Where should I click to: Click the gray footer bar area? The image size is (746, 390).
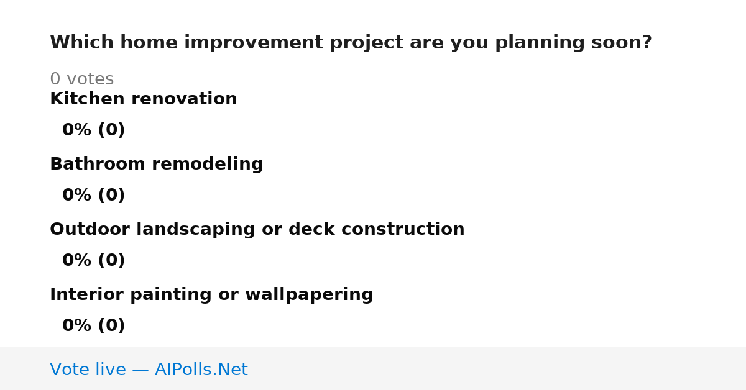[x=373, y=368]
